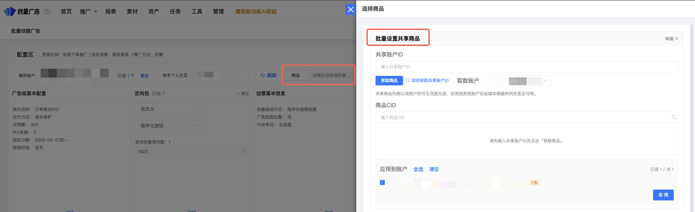
Task: Click the 日预算: 300 line
Action: [25, 124]
